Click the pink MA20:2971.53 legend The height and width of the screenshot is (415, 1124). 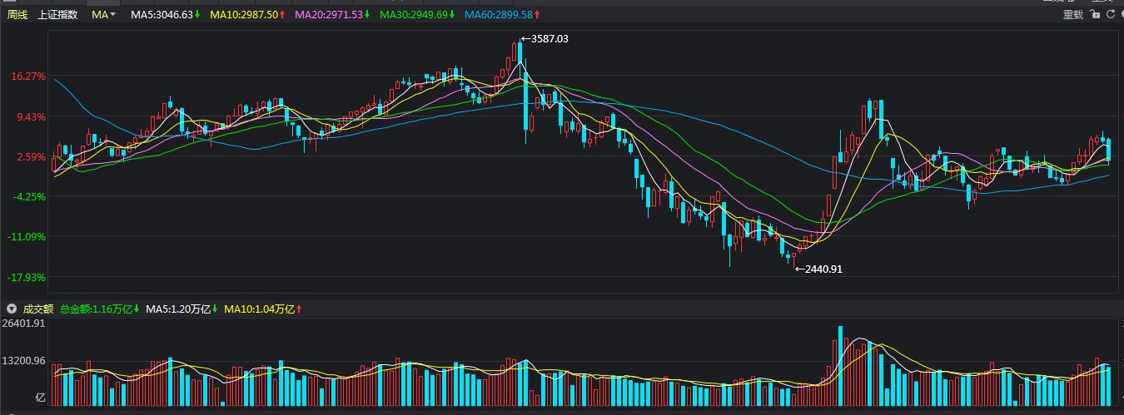pyautogui.click(x=328, y=15)
